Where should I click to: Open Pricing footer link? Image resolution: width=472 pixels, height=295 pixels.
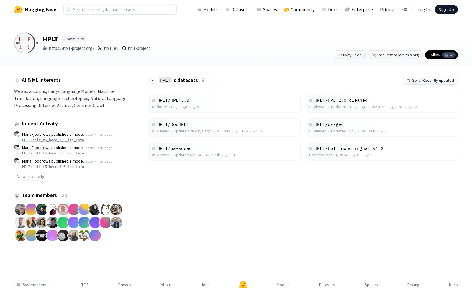click(413, 285)
